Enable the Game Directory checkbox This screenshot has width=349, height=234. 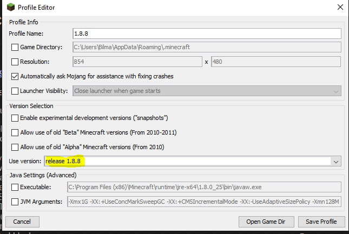click(15, 47)
